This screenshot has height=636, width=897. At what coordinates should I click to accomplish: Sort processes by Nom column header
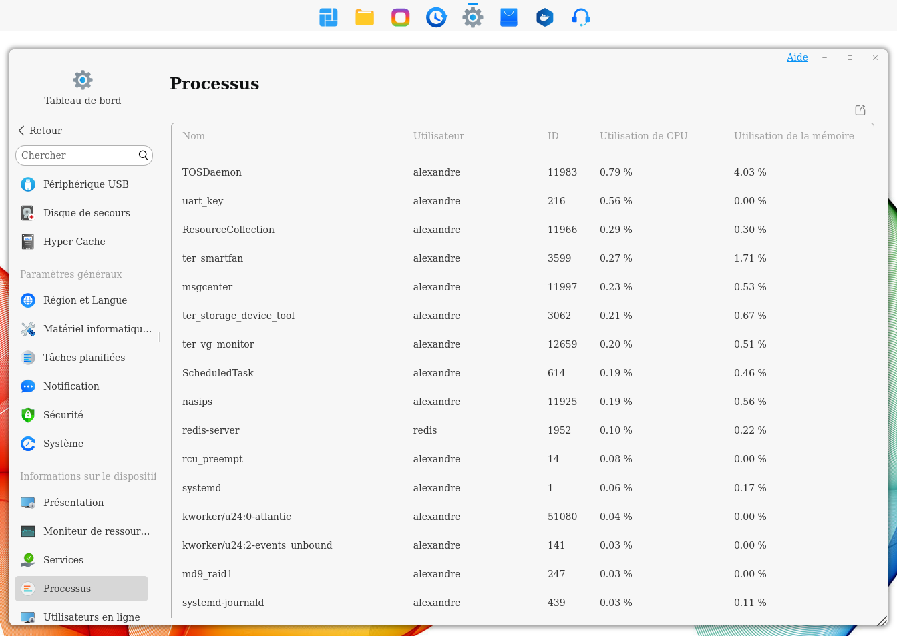click(x=194, y=136)
